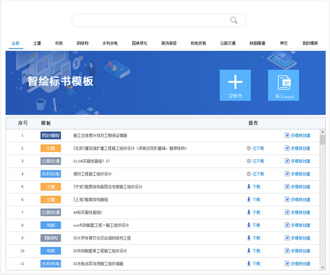Click download icon for row 8

click(x=249, y=225)
